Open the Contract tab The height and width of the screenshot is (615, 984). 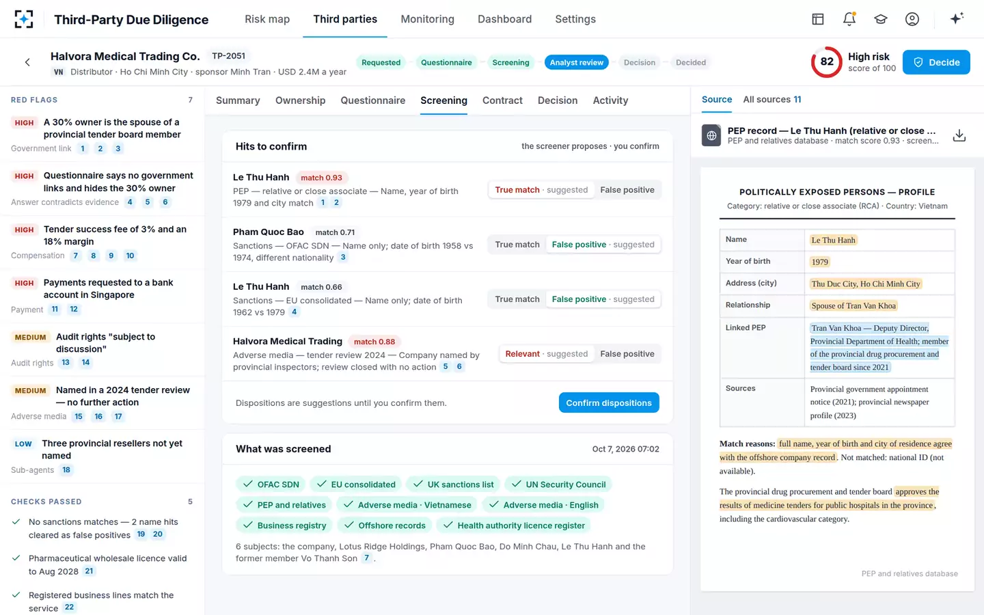(x=502, y=100)
